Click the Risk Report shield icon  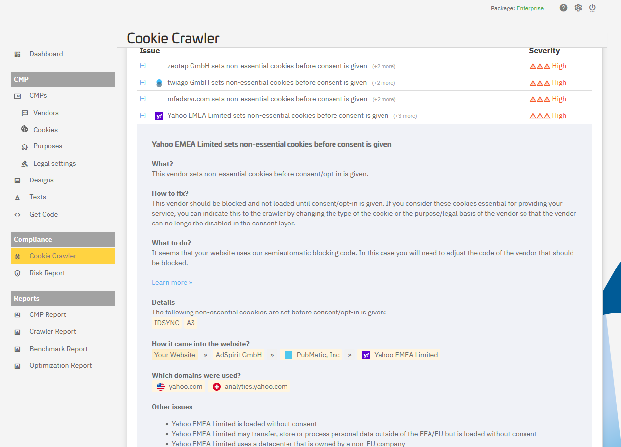click(x=18, y=273)
